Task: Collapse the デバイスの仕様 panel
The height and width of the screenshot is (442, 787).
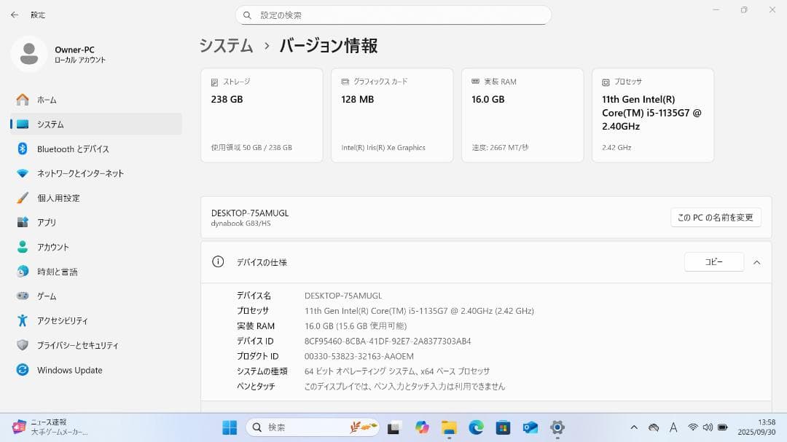Action: pos(756,262)
